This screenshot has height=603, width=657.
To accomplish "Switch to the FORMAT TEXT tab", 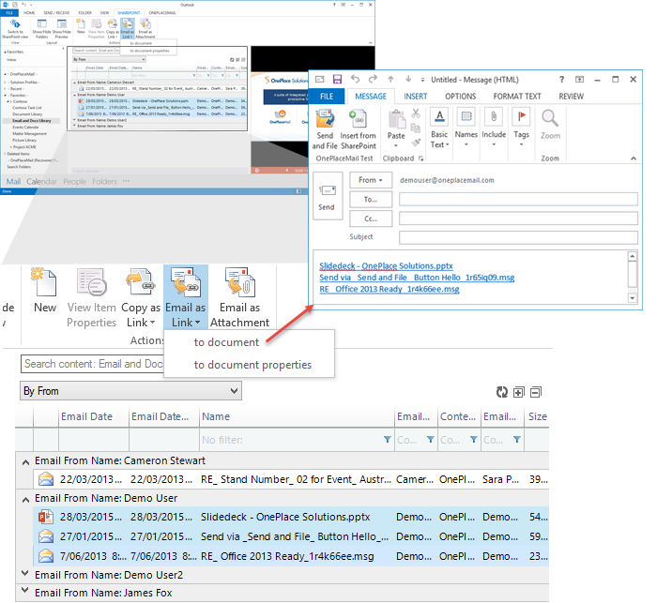I will 517,97.
